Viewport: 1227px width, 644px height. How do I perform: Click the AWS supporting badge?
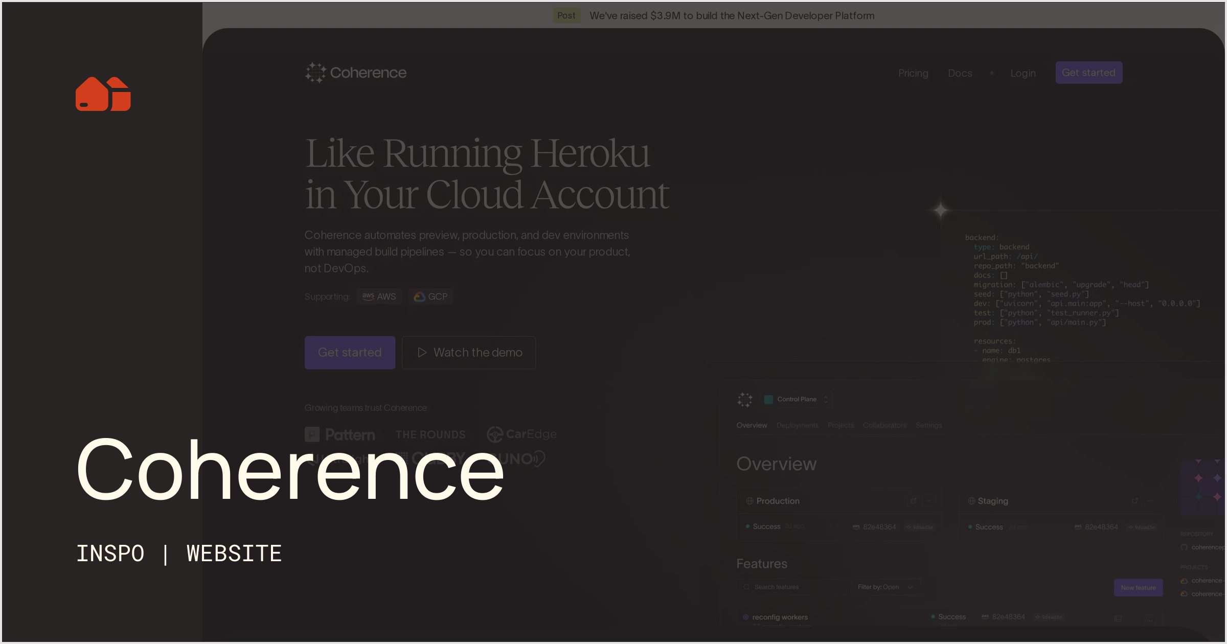(x=379, y=296)
